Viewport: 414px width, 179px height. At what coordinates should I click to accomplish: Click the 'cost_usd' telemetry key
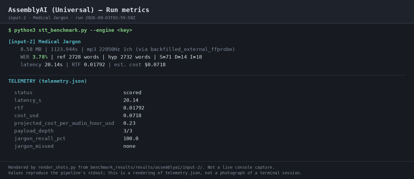26,116
